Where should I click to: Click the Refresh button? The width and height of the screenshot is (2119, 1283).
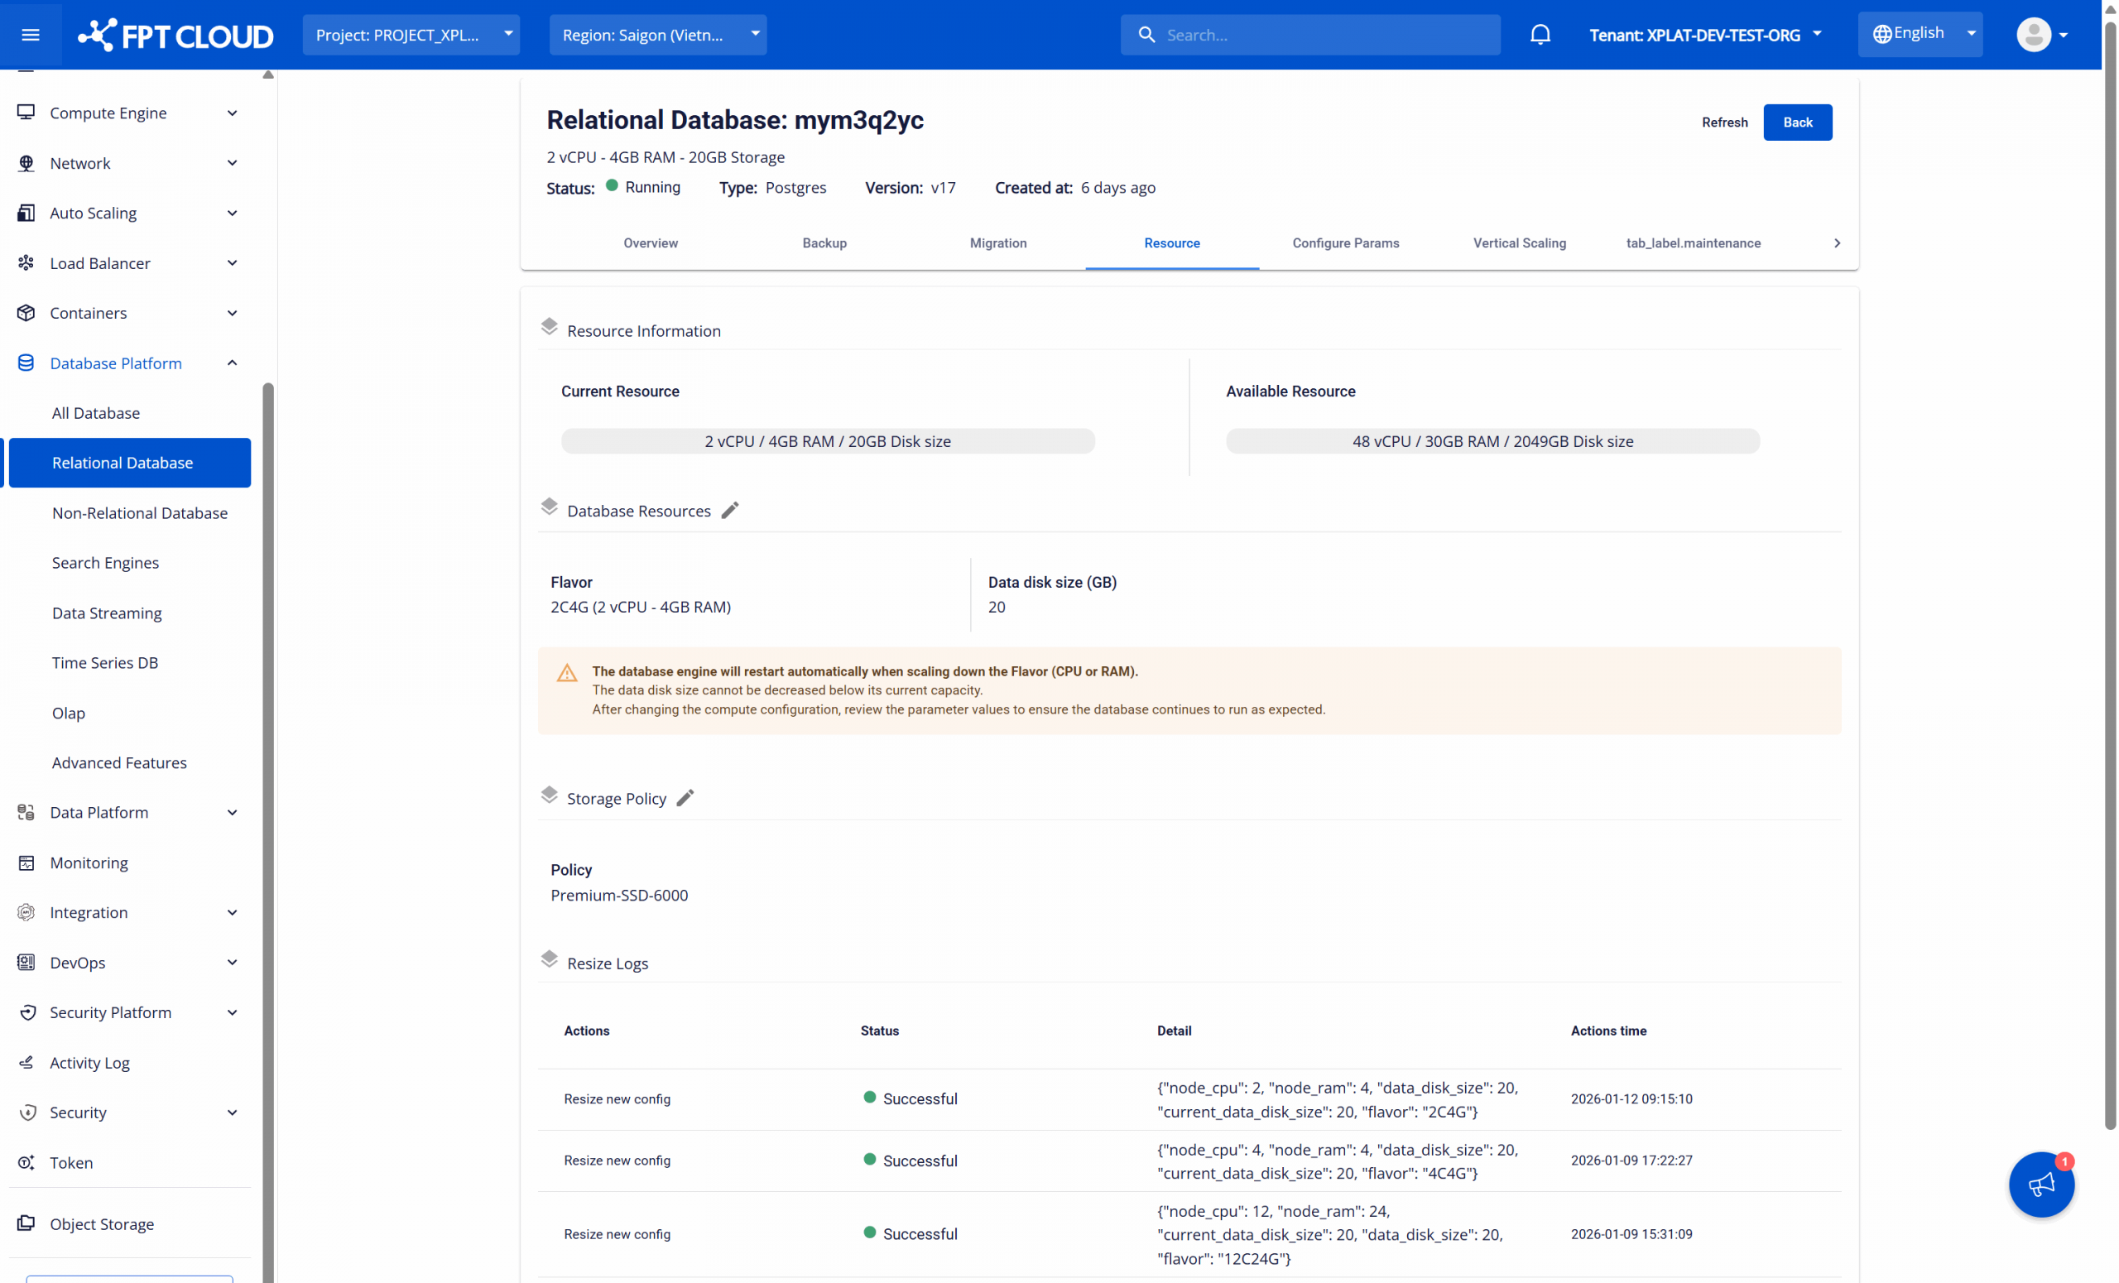(x=1723, y=123)
